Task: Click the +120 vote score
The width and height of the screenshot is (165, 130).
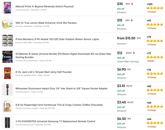Action: [x=150, y=4]
